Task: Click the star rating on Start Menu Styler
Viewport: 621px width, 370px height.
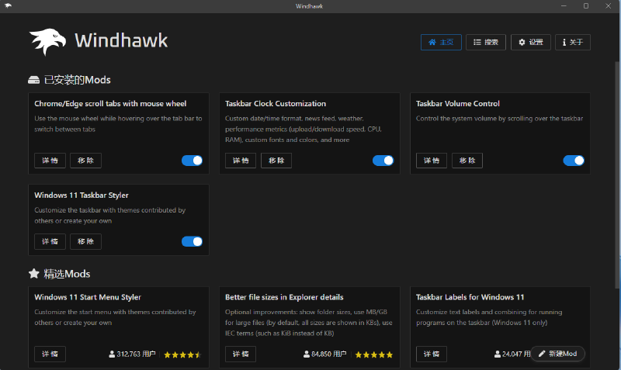Action: coord(183,354)
